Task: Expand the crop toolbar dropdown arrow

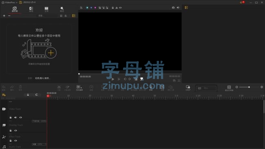Action: coord(81,88)
